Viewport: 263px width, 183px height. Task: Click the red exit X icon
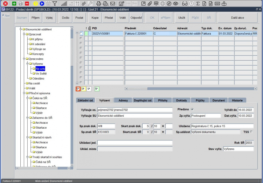click(x=5, y=3)
